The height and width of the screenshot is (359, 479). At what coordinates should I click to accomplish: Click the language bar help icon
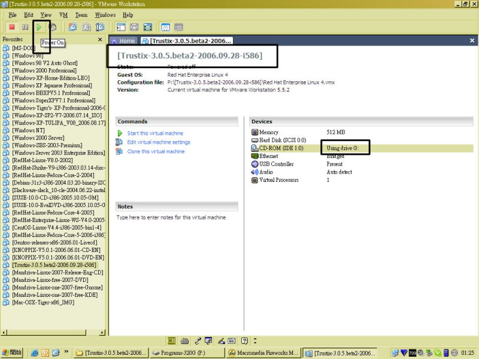244,340
